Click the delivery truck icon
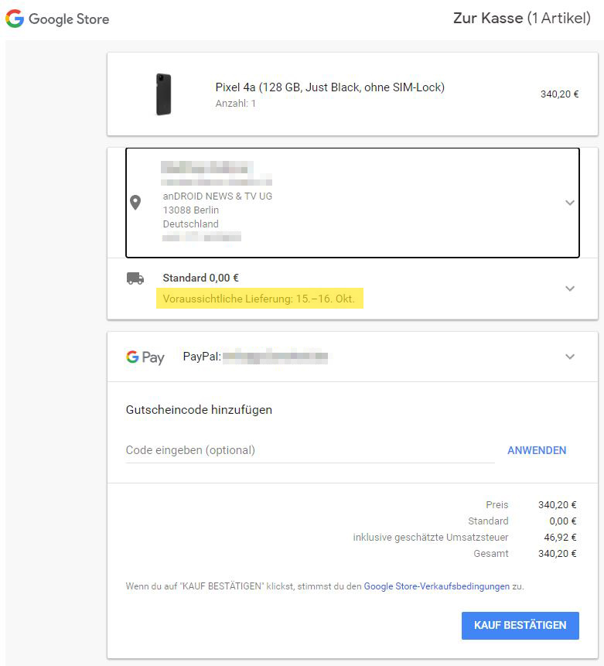 135,278
